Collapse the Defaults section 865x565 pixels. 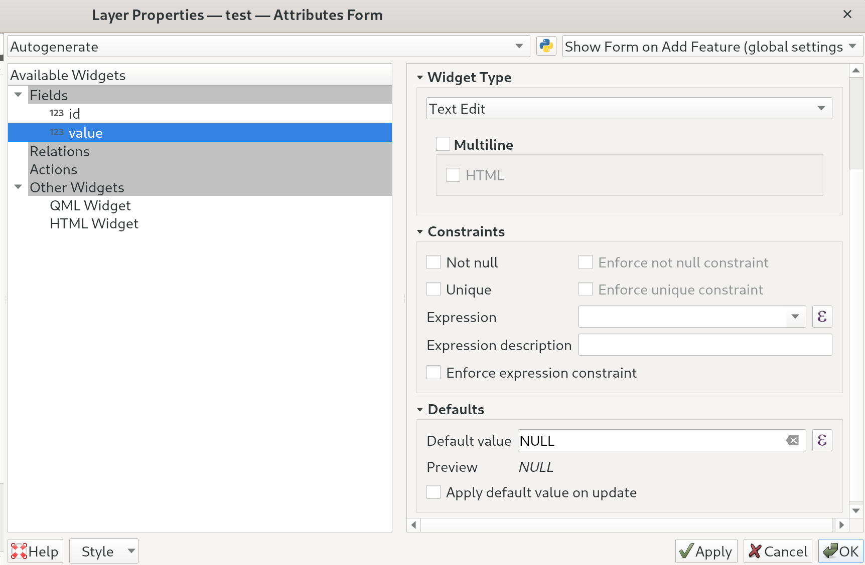tap(420, 409)
